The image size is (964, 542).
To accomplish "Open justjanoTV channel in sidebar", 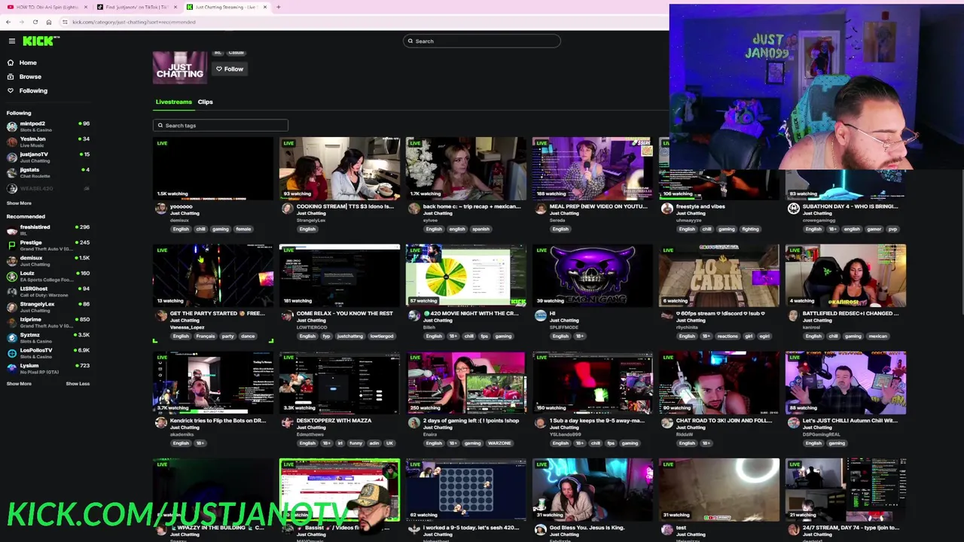I will point(47,157).
